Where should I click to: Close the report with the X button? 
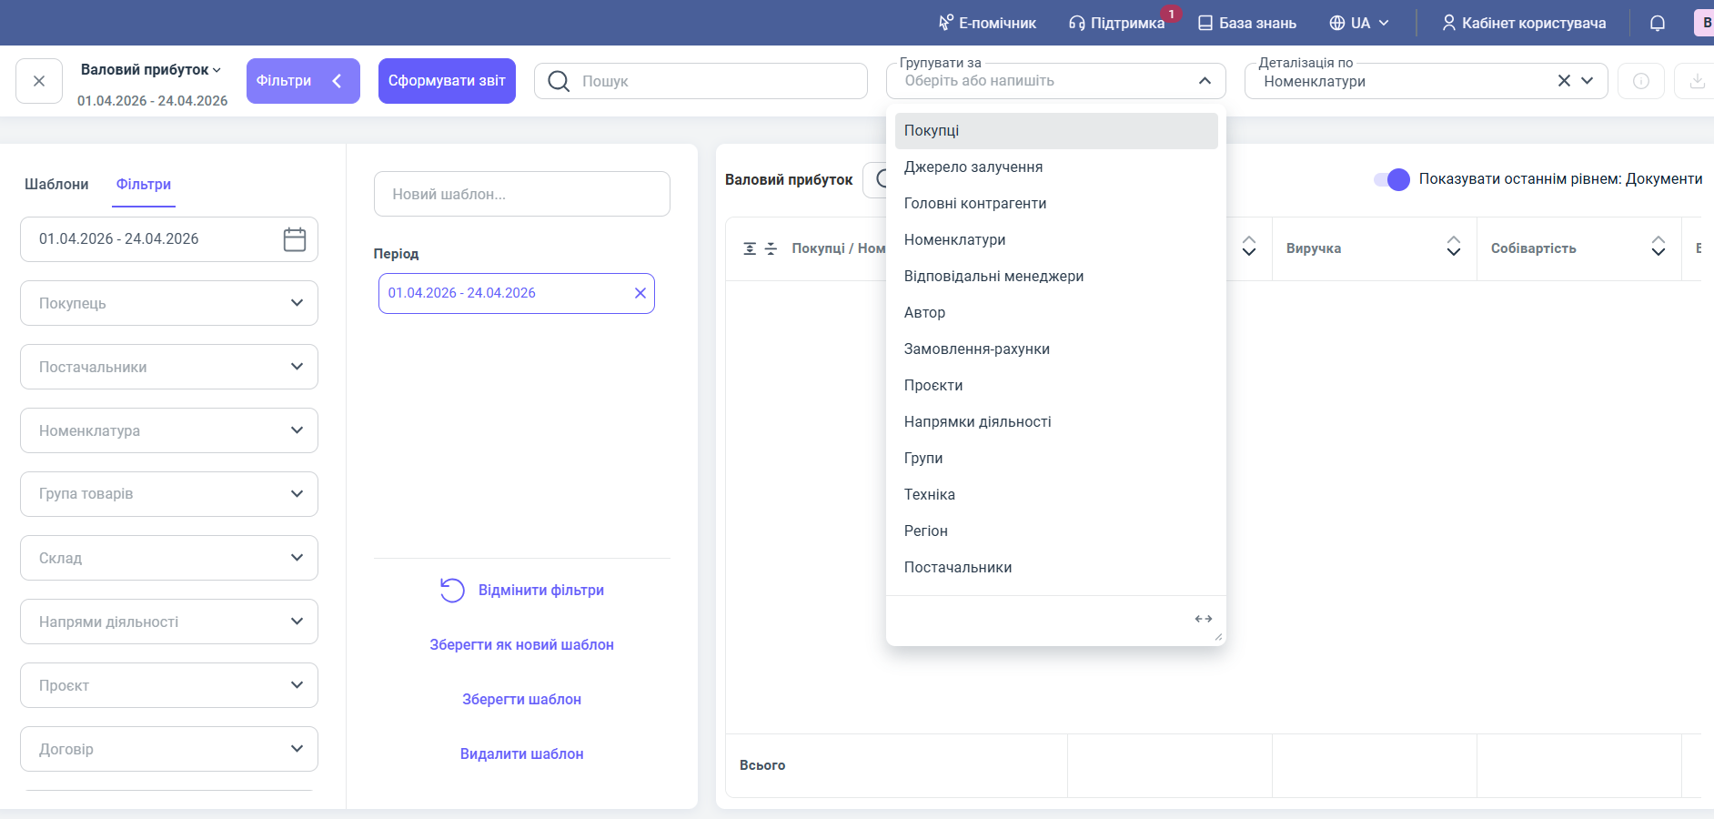39,81
